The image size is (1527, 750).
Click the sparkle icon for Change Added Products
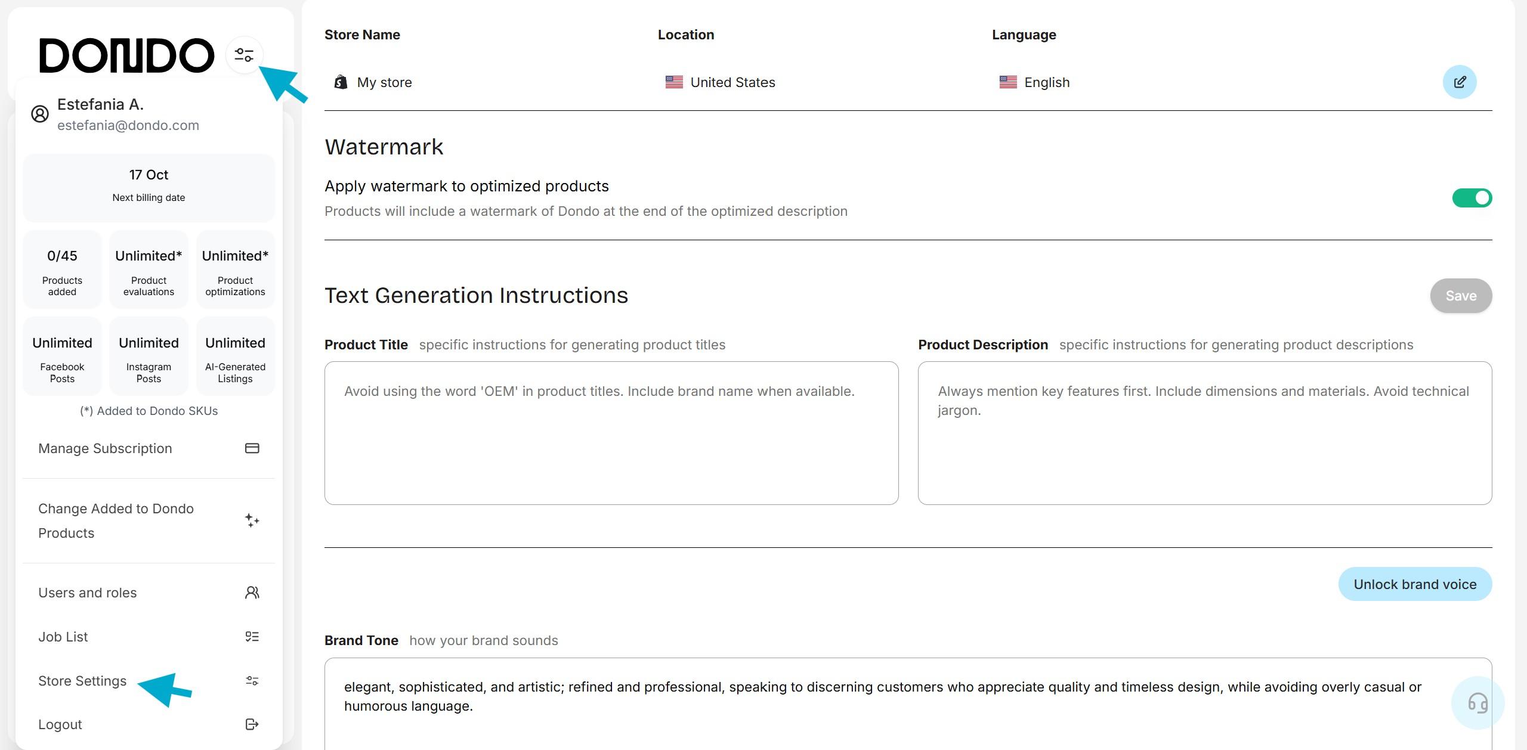[x=252, y=520]
